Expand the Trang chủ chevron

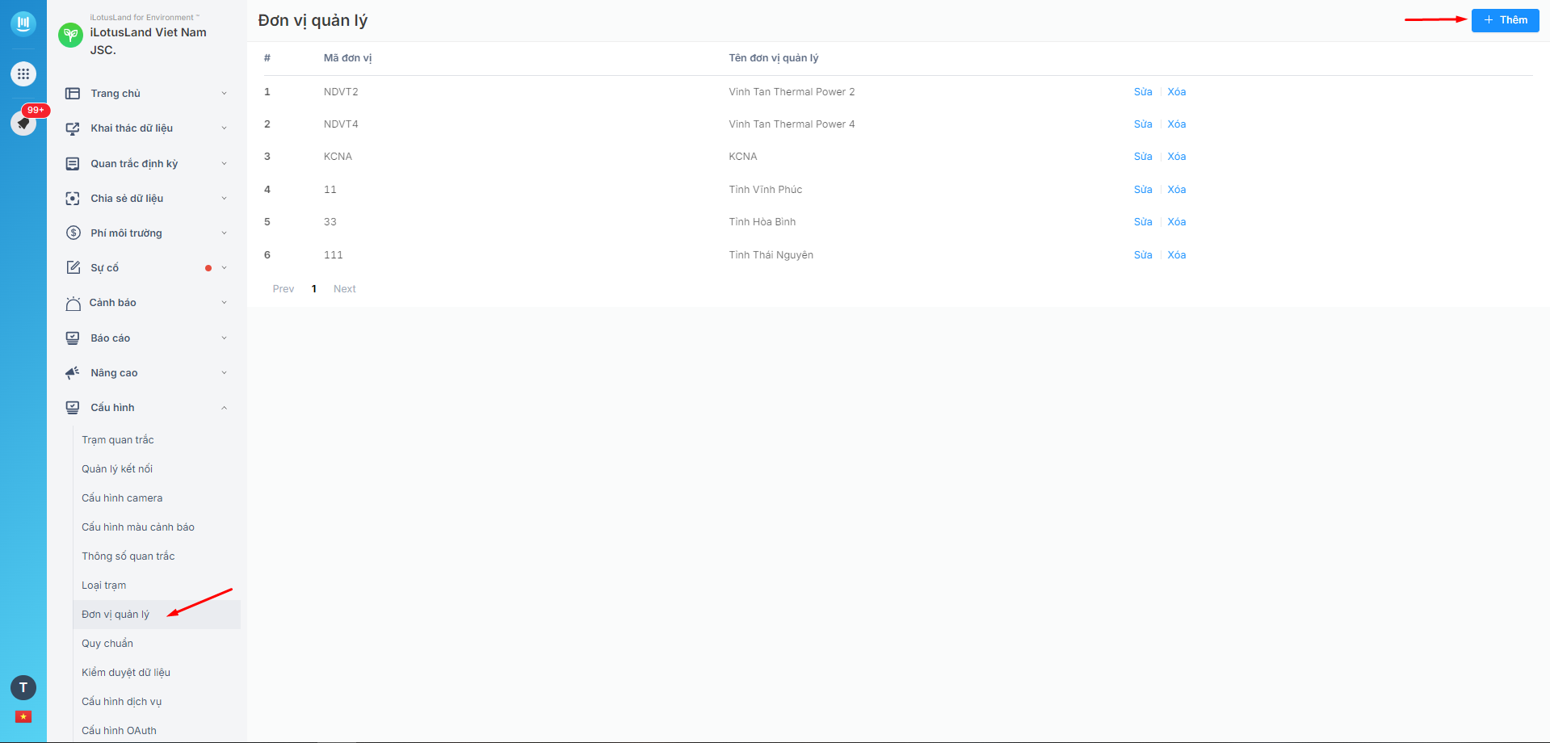click(x=224, y=94)
